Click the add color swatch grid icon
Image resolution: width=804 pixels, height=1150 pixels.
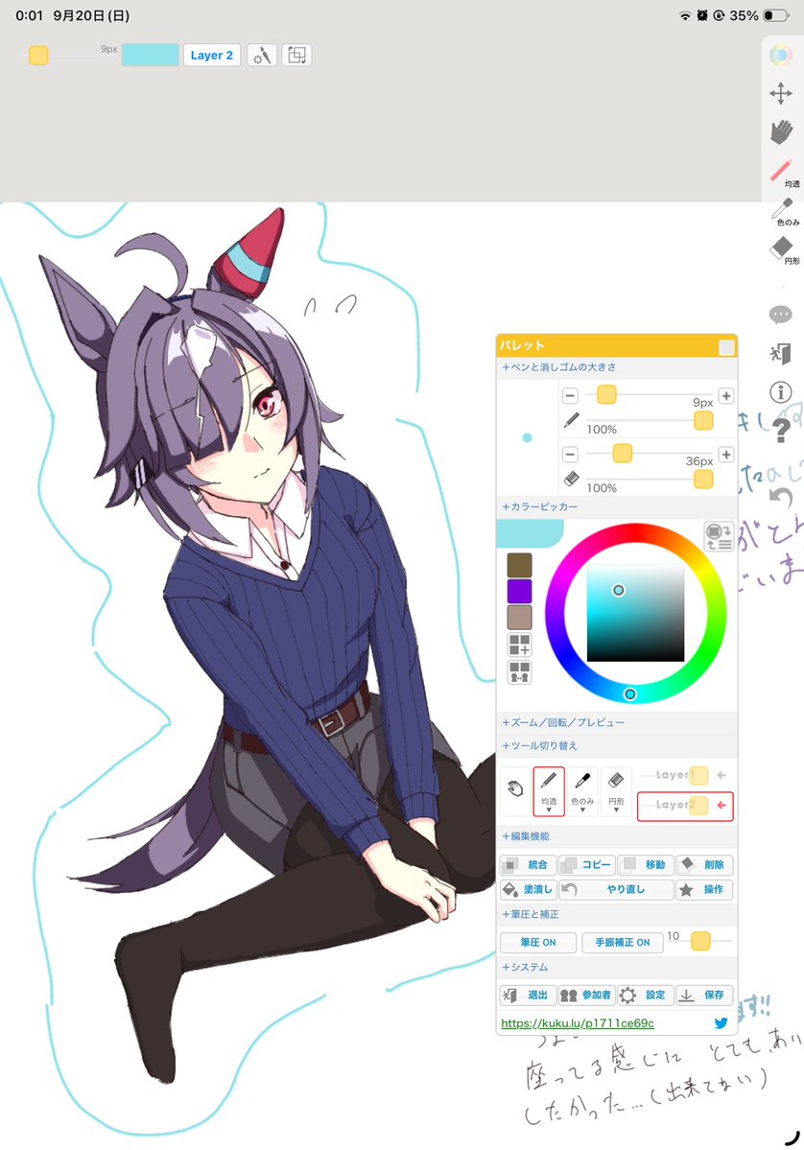coord(519,645)
